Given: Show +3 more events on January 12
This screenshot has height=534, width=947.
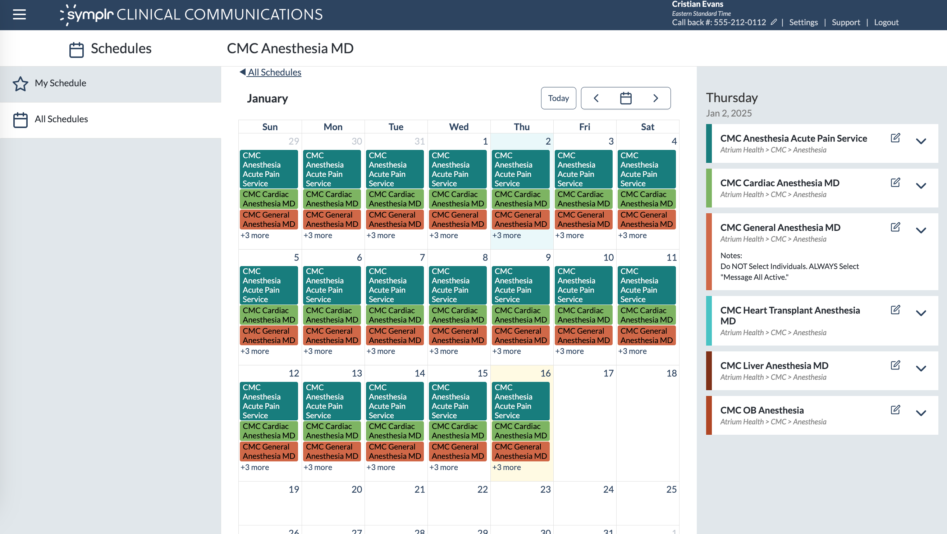Looking at the screenshot, I should pyautogui.click(x=255, y=467).
